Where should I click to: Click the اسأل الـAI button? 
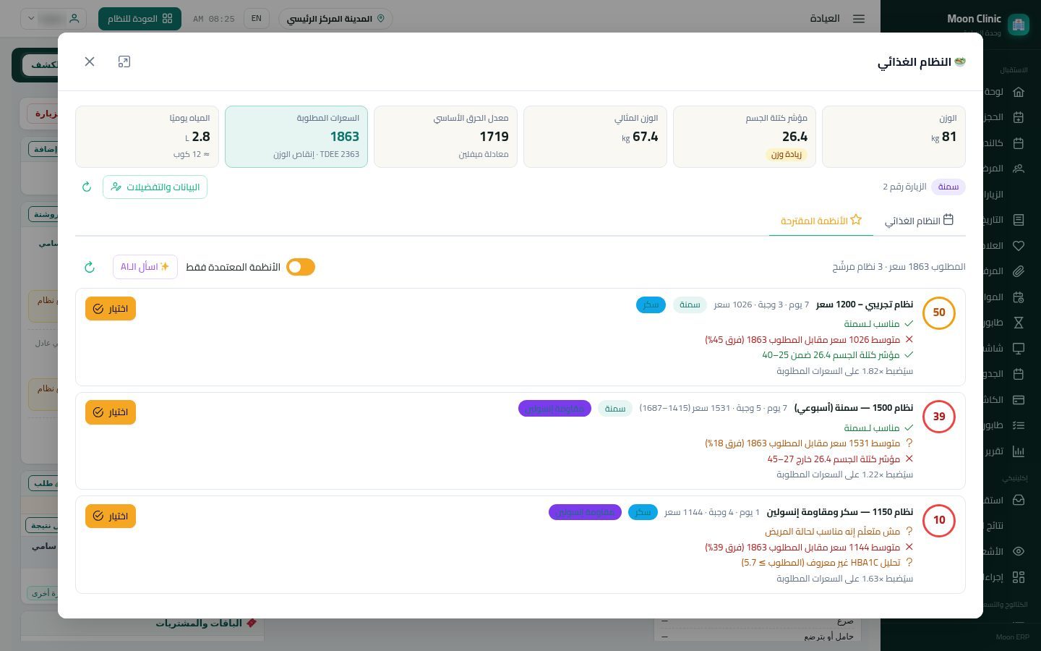click(x=145, y=267)
